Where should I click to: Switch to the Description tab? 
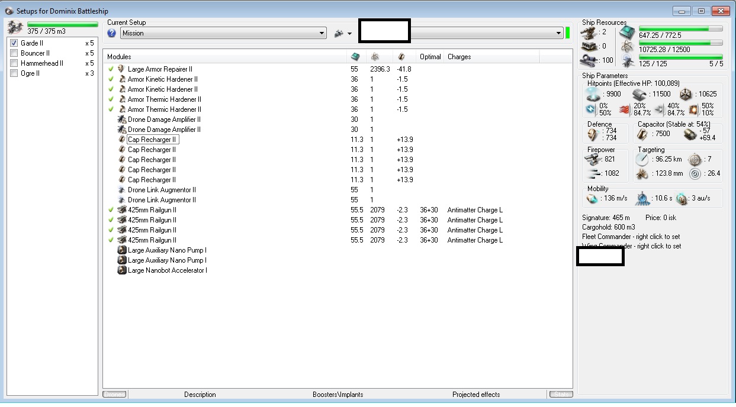click(x=200, y=395)
